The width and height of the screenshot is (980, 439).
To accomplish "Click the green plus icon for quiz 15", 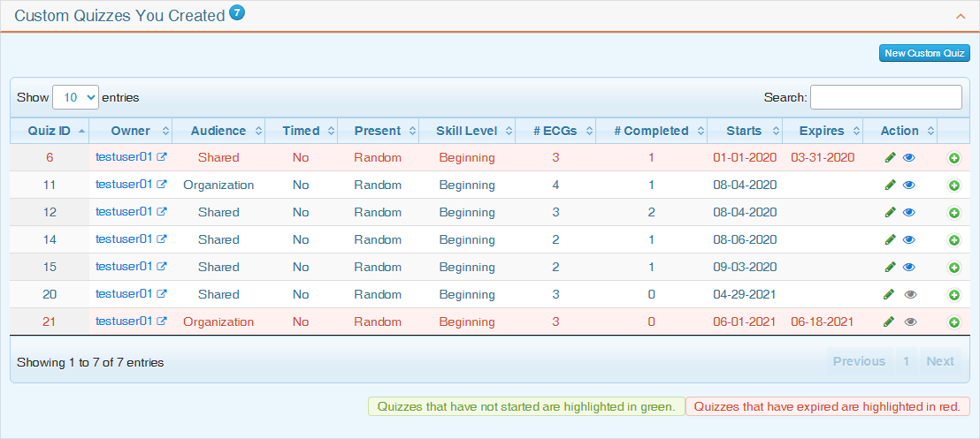I will [x=953, y=268].
